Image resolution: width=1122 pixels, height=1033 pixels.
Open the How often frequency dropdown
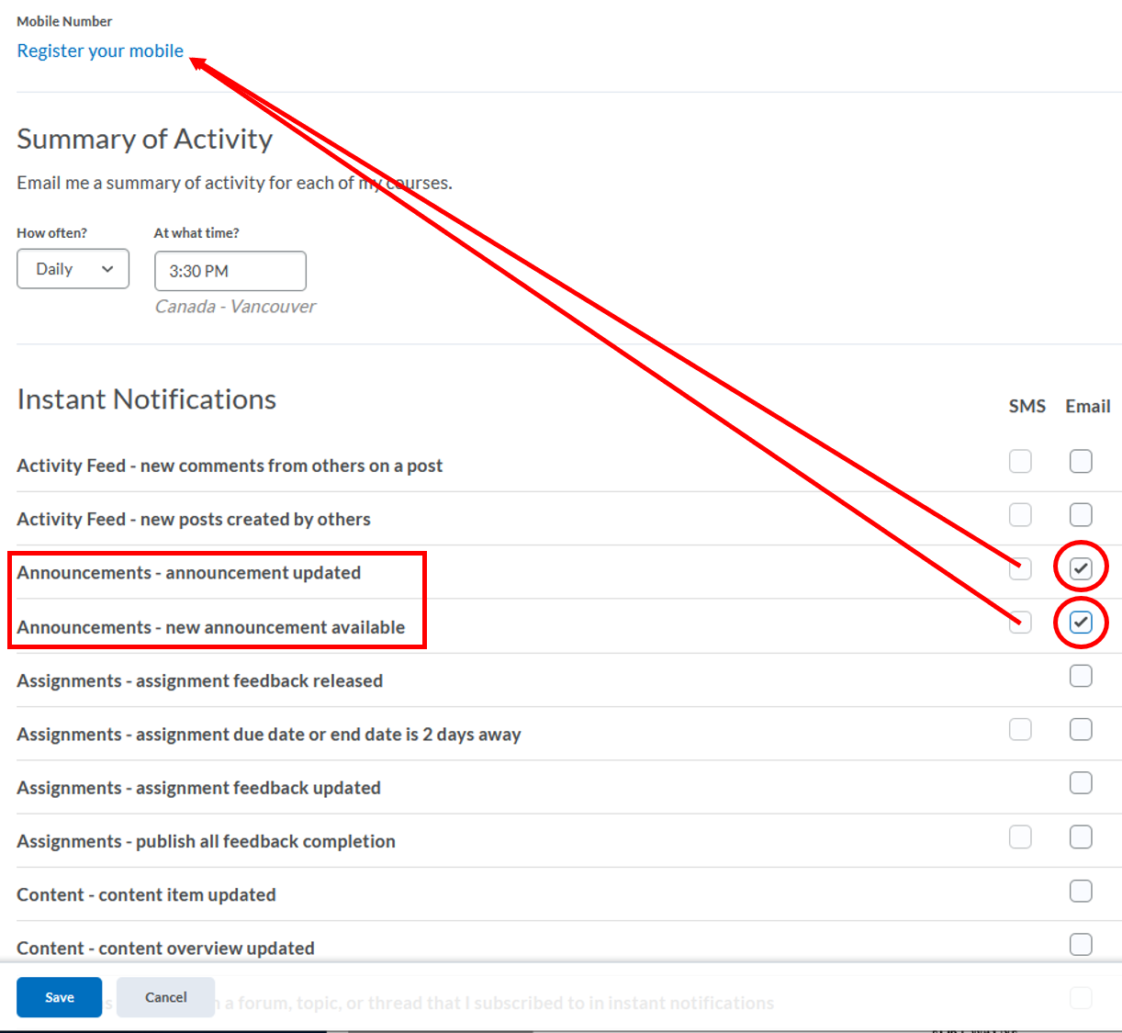click(73, 268)
